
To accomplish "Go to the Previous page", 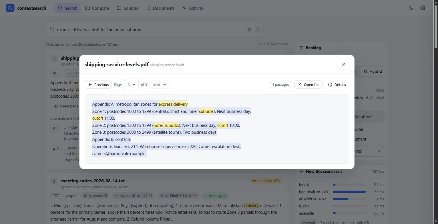I will click(98, 85).
